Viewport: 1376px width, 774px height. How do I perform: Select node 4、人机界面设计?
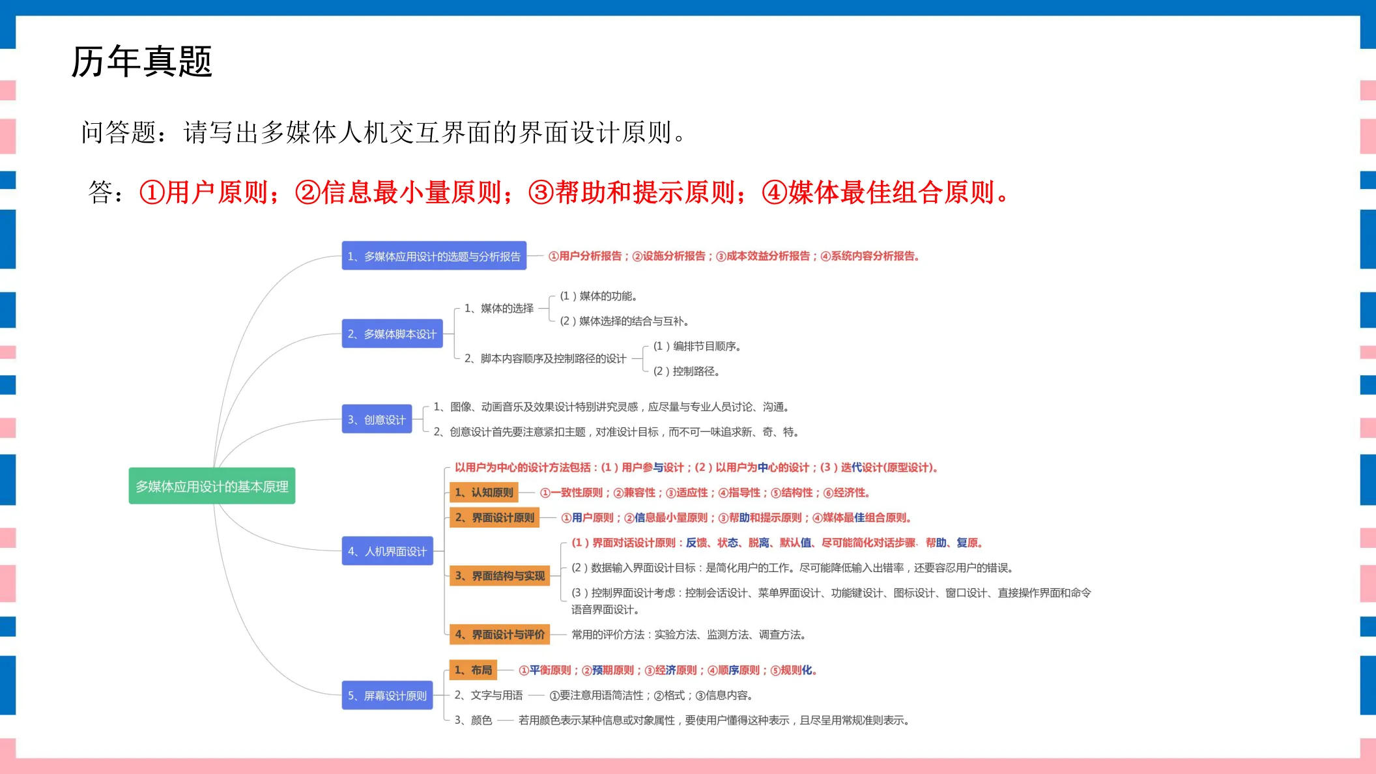(388, 551)
